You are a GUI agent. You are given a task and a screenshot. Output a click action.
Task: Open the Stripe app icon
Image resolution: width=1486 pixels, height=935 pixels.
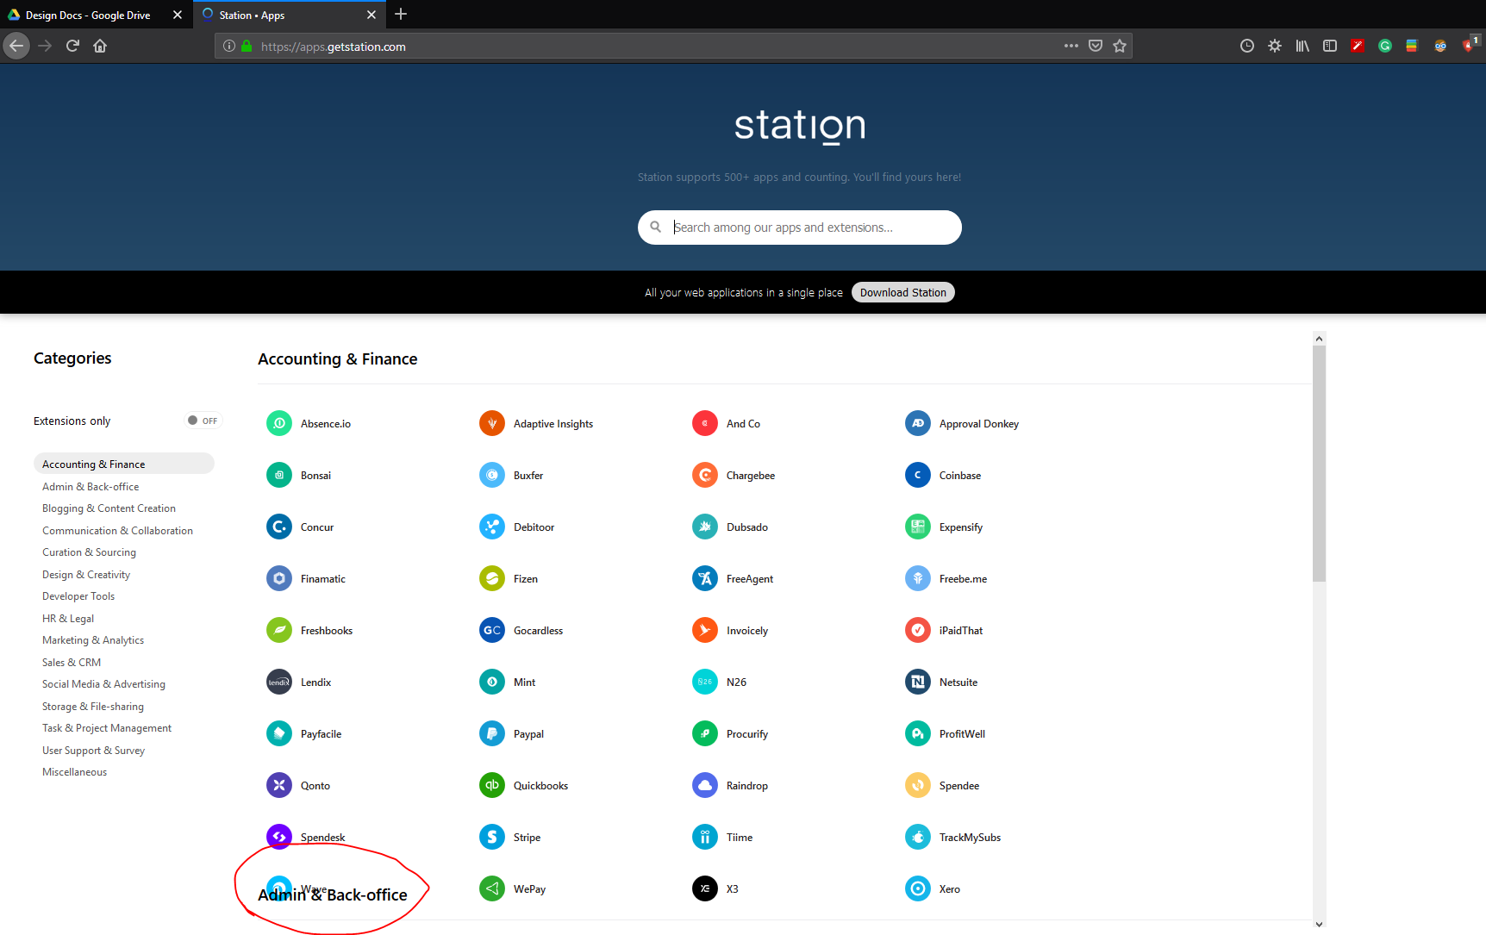pyautogui.click(x=492, y=837)
